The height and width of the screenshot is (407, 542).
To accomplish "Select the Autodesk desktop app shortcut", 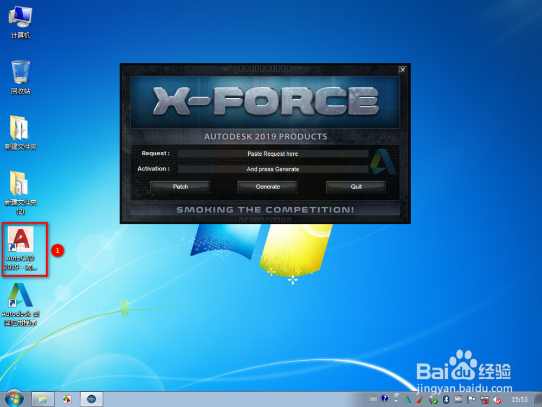I will 21,304.
